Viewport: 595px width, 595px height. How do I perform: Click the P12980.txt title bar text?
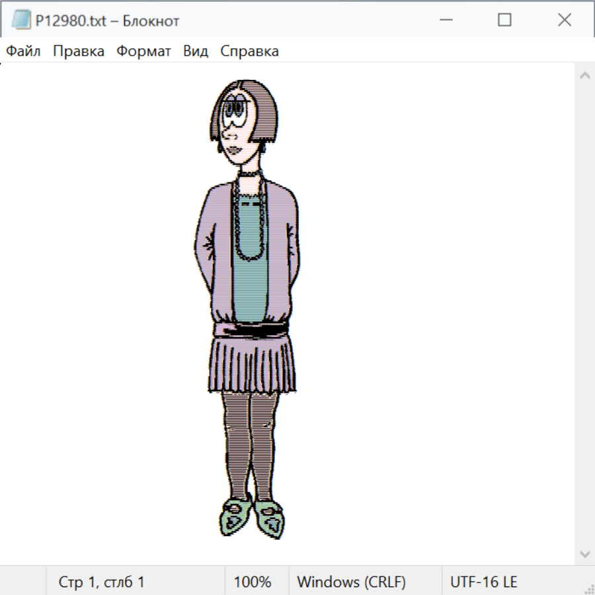(107, 21)
